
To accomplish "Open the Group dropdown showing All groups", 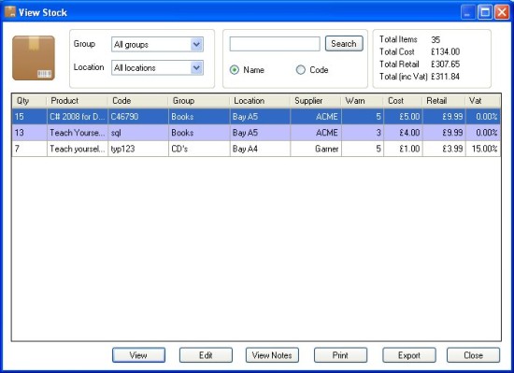I will (157, 44).
